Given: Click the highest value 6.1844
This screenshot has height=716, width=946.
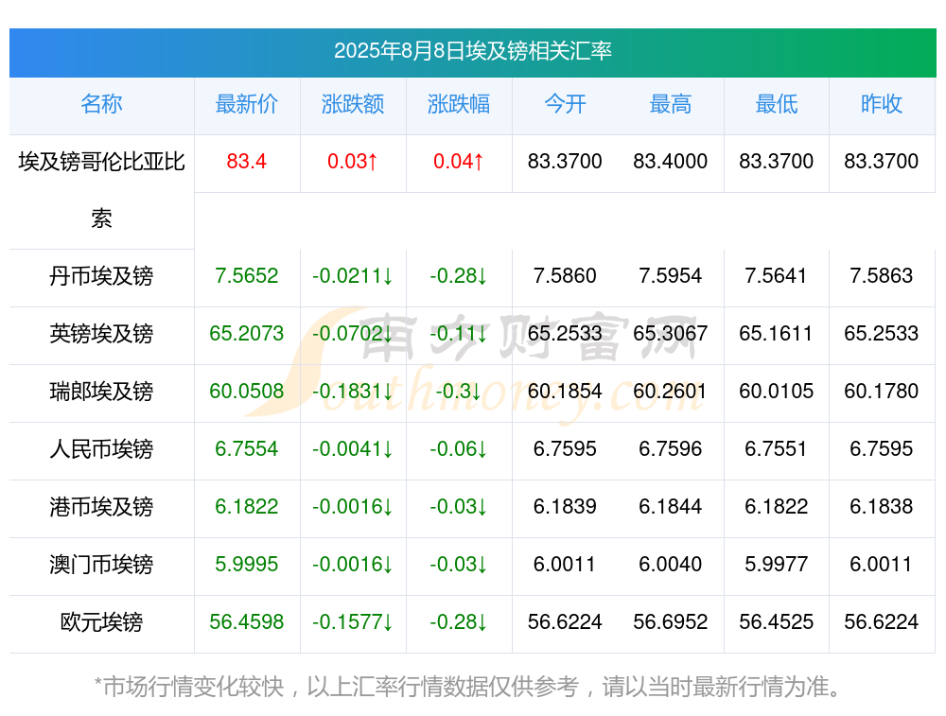Looking at the screenshot, I should coord(671,506).
